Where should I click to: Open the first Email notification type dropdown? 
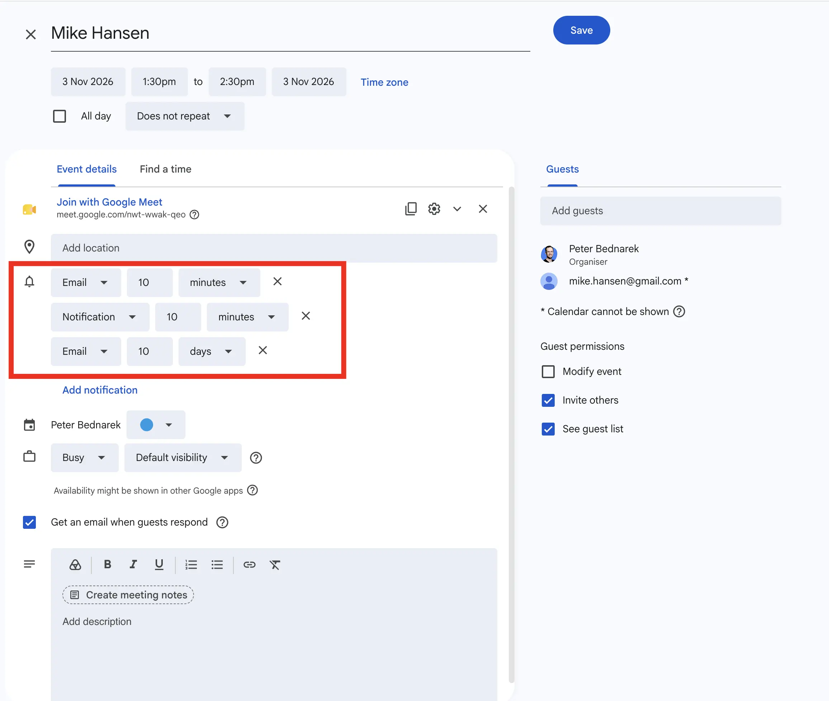pyautogui.click(x=86, y=283)
